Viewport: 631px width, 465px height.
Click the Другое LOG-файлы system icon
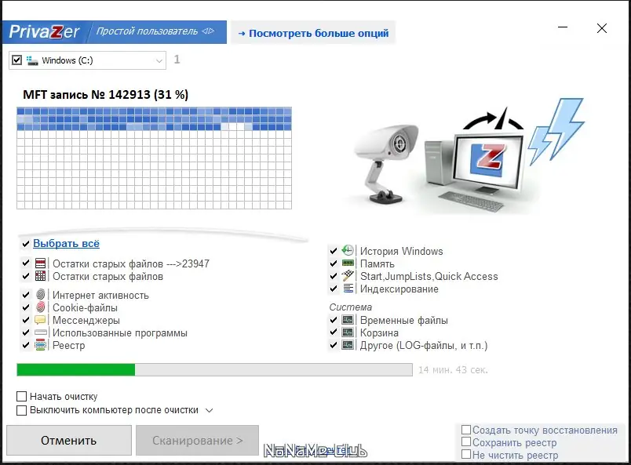click(348, 345)
